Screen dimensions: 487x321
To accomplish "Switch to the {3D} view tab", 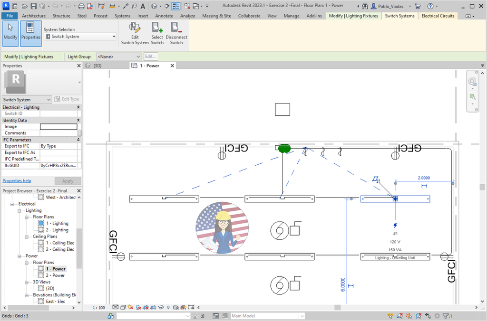I will click(x=97, y=66).
